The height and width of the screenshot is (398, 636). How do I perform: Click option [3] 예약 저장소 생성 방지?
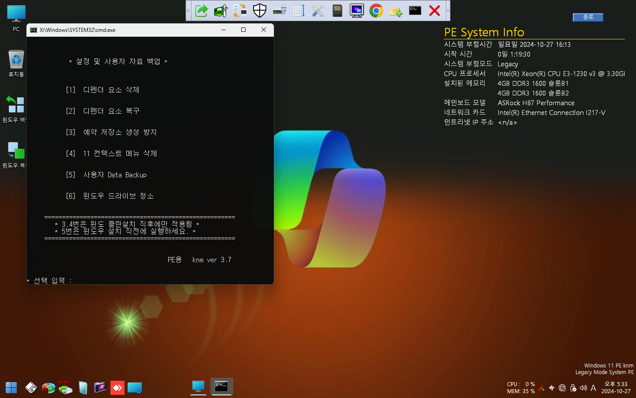pyautogui.click(x=111, y=132)
